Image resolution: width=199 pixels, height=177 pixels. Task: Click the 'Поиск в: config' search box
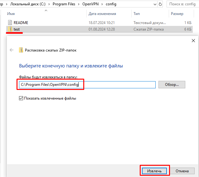pos(183,4)
